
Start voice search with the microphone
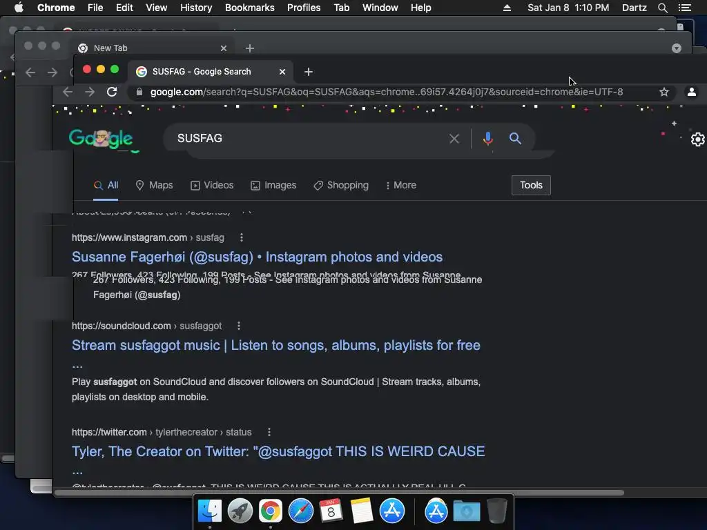pos(487,139)
